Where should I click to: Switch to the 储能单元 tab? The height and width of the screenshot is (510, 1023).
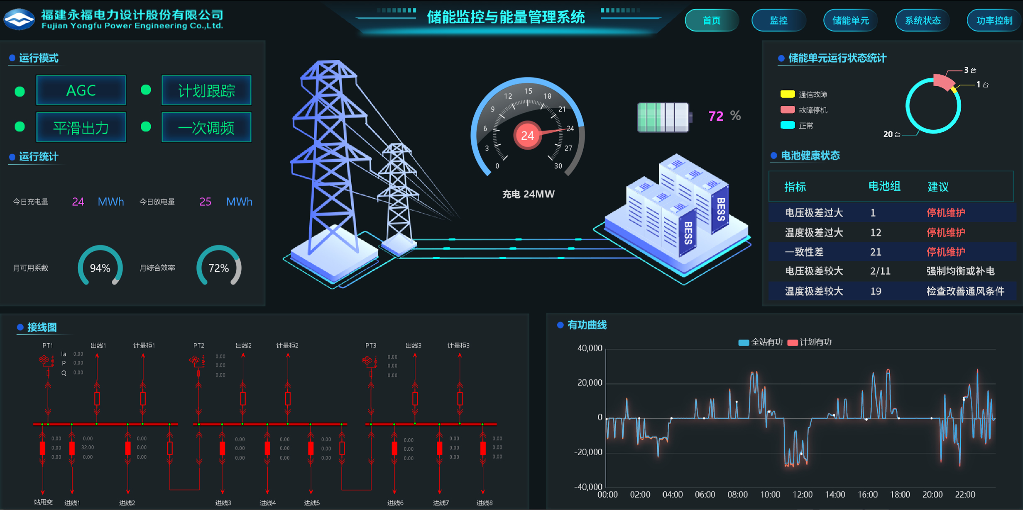pyautogui.click(x=850, y=20)
